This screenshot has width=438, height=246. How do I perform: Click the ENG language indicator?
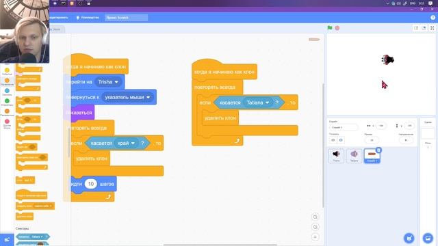413,3
